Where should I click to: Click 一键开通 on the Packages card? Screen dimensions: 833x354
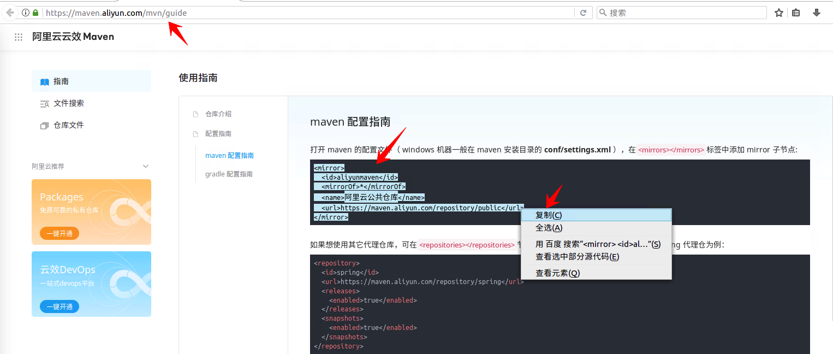point(59,233)
